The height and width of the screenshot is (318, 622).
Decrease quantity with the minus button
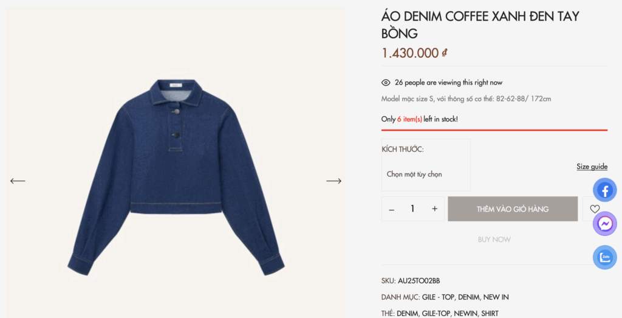392,209
